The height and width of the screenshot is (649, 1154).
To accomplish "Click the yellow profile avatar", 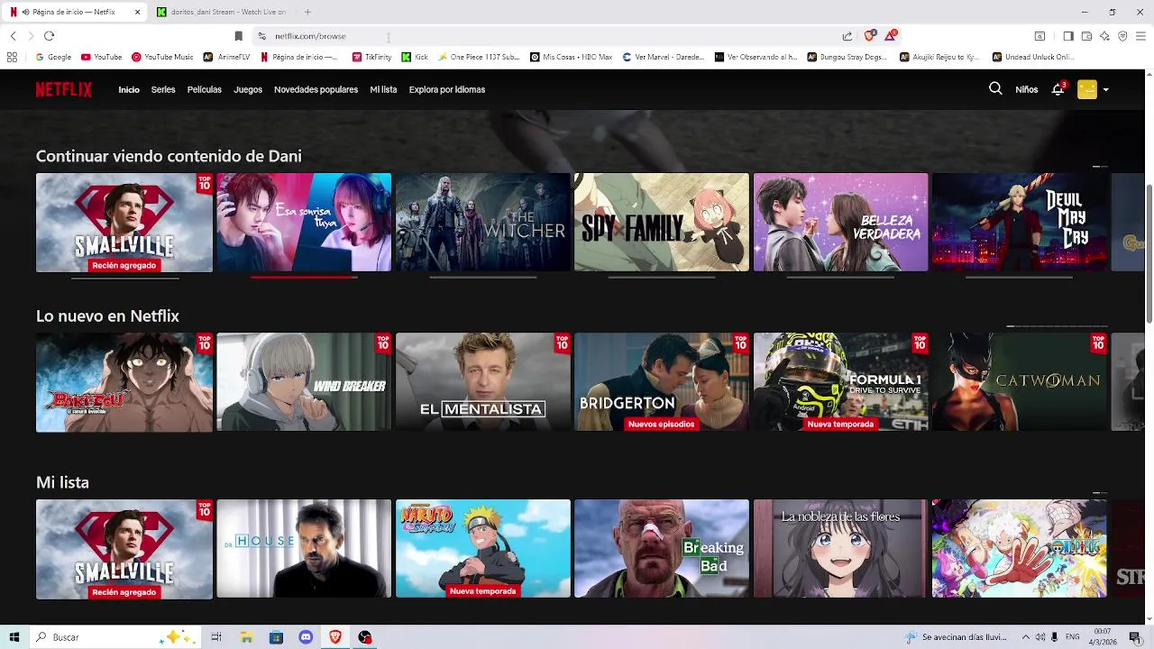I will 1087,89.
